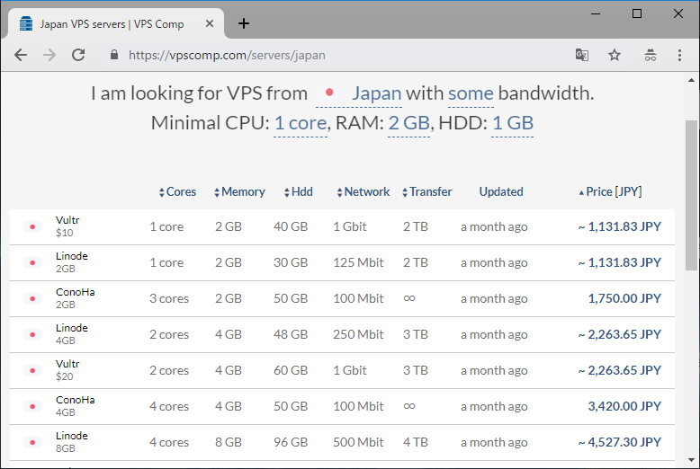
Task: Change minimal HDD '1 GB' option
Action: coord(512,123)
